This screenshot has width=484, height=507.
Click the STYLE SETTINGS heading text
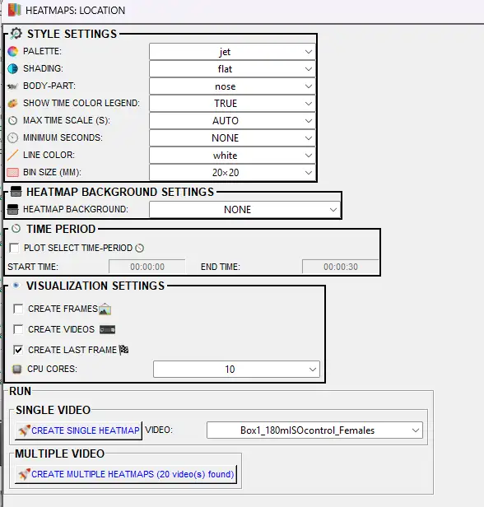coord(72,34)
